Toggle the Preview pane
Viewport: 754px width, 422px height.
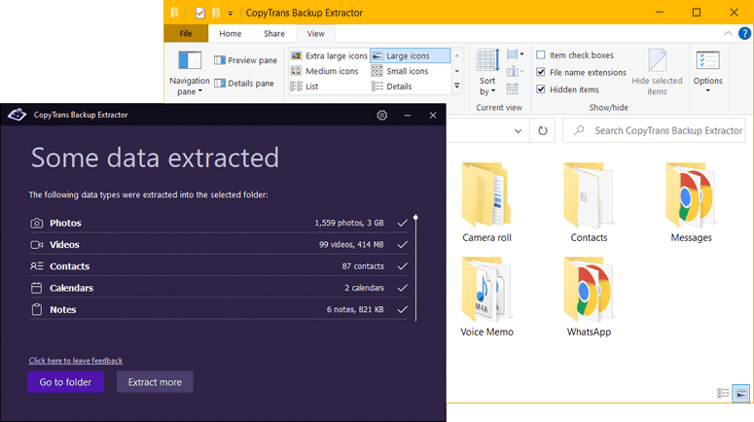[246, 60]
